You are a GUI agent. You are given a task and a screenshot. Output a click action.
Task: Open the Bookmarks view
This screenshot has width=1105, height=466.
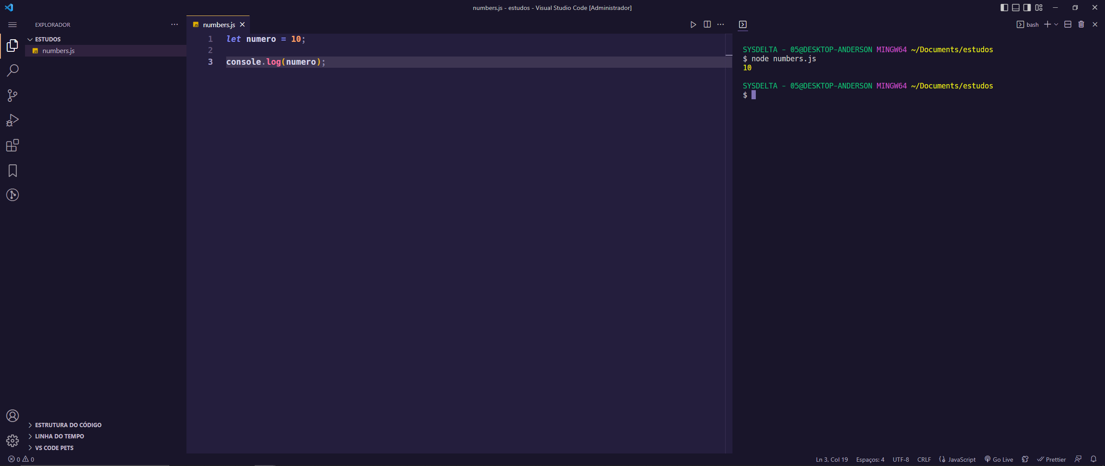tap(13, 170)
